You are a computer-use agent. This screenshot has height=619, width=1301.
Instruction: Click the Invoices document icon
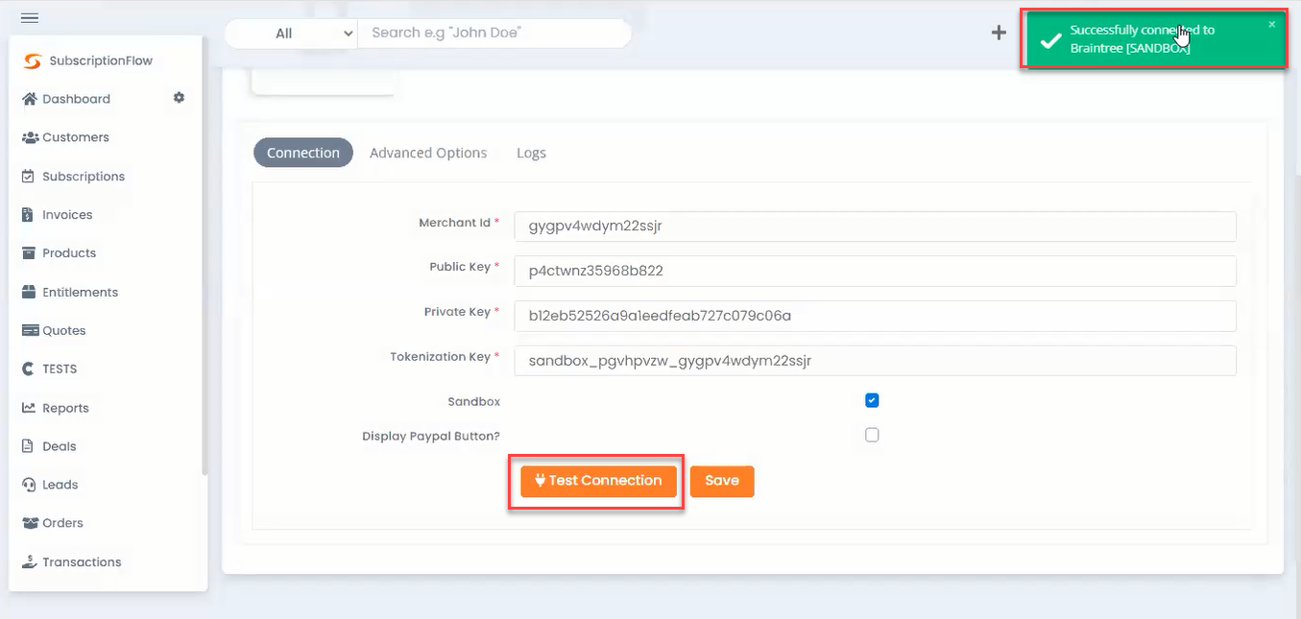27,215
